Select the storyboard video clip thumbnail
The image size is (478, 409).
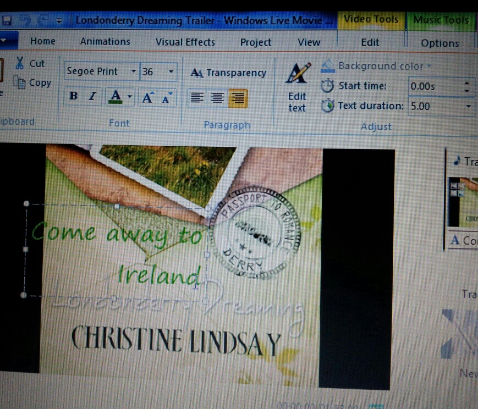pyautogui.click(x=462, y=202)
